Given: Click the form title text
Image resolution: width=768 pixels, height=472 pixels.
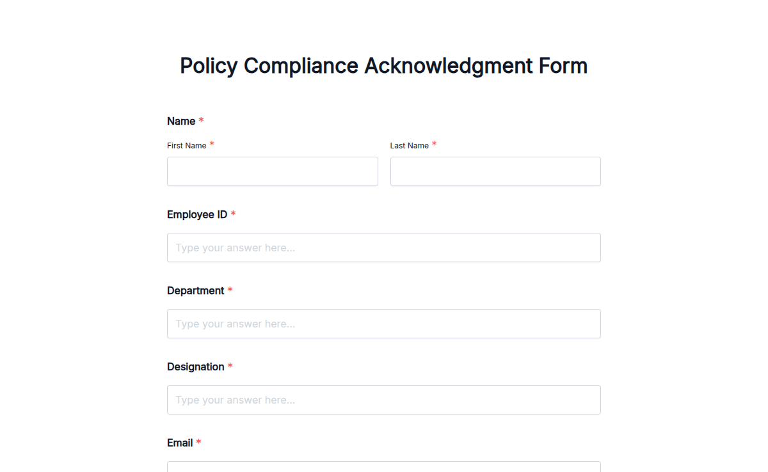Looking at the screenshot, I should pyautogui.click(x=383, y=65).
